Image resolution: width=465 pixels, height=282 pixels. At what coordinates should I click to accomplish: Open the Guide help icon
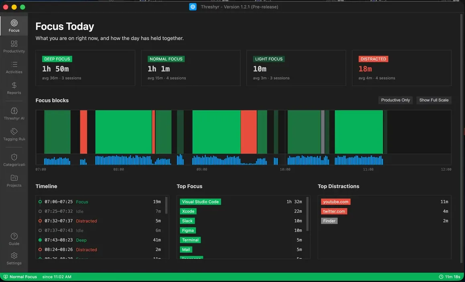pyautogui.click(x=14, y=236)
